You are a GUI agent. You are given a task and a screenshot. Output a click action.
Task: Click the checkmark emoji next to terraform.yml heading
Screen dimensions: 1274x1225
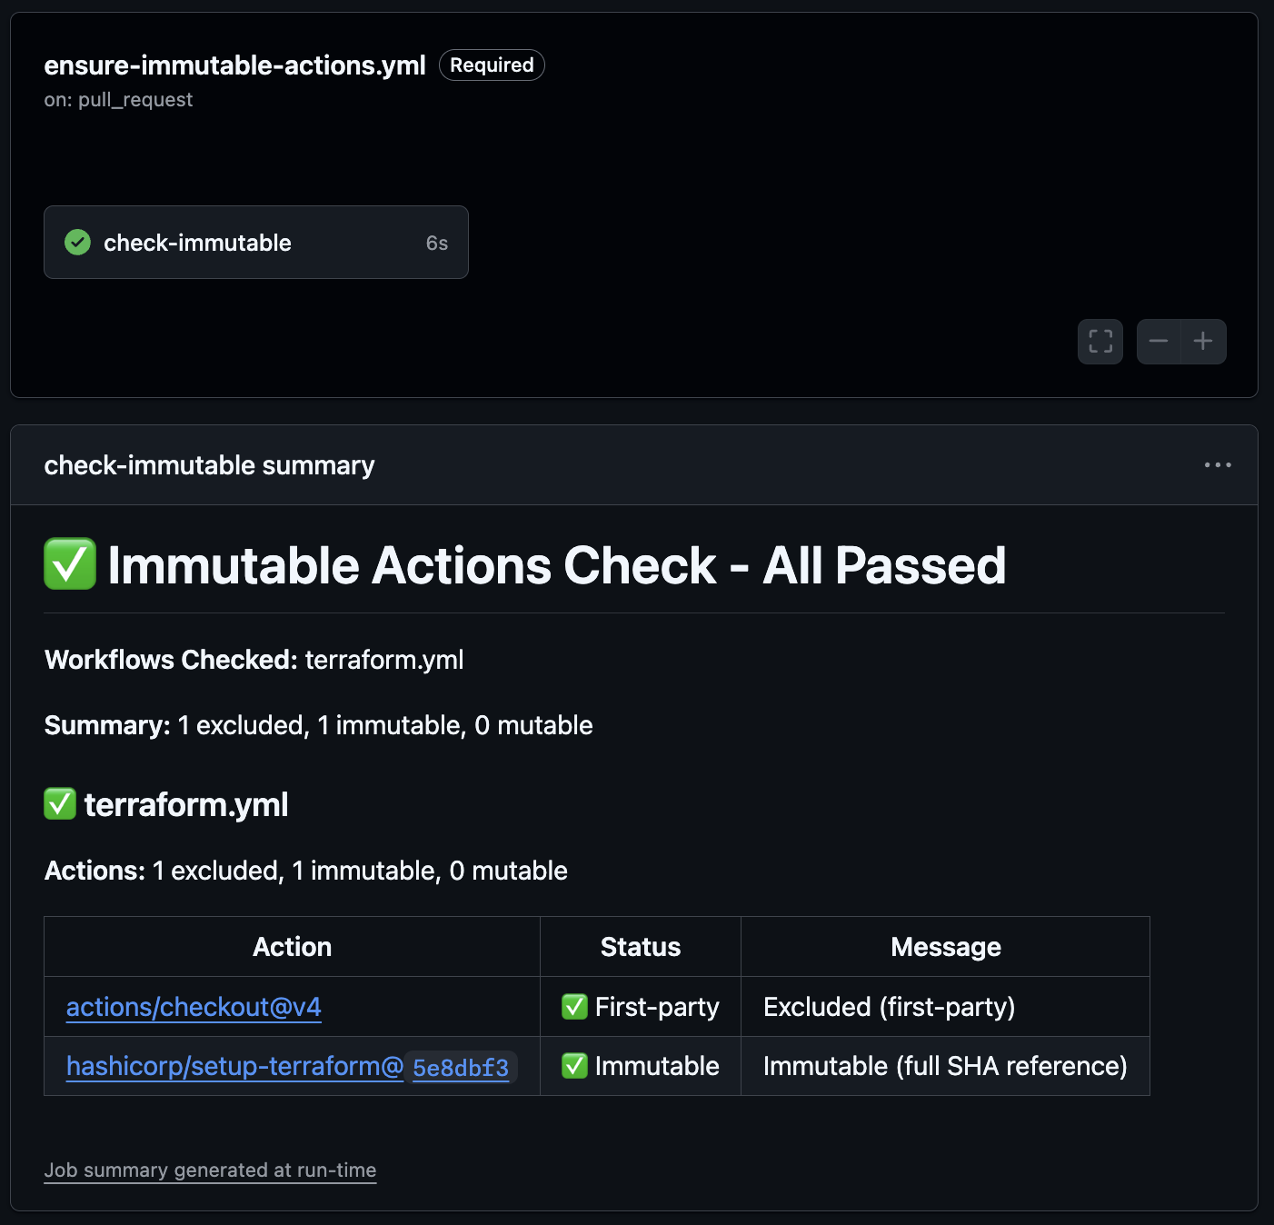pos(60,804)
